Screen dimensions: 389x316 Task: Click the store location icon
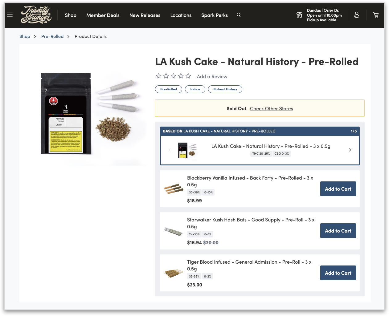[299, 15]
